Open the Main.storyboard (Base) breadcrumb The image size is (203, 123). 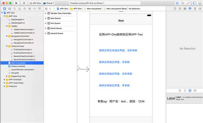click(x=115, y=9)
